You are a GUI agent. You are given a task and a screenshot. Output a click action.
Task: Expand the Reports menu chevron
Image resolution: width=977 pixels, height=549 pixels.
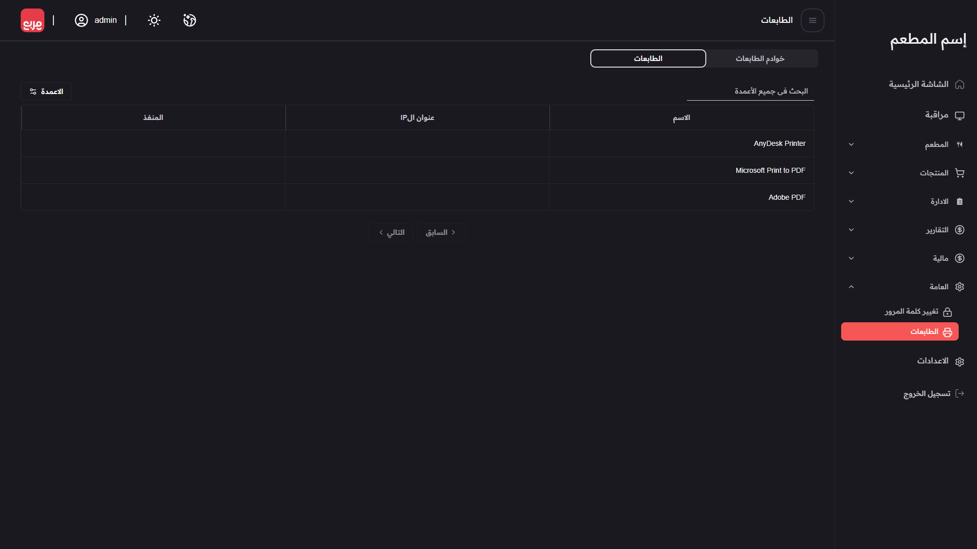851,230
